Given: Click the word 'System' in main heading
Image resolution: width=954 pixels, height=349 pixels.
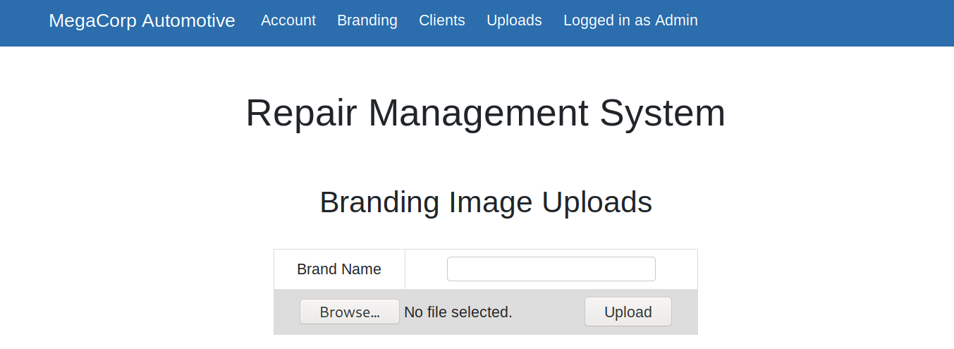Looking at the screenshot, I should (662, 113).
